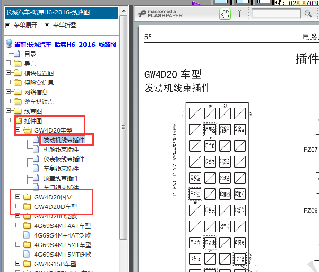This screenshot has height=272, width=319.
Task: Click the page icon of 仪表板线束插件
Action: (36, 159)
